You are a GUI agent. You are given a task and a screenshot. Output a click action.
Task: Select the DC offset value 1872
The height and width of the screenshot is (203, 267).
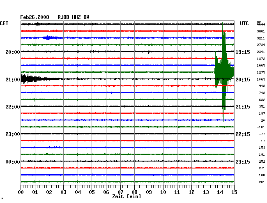261,59
